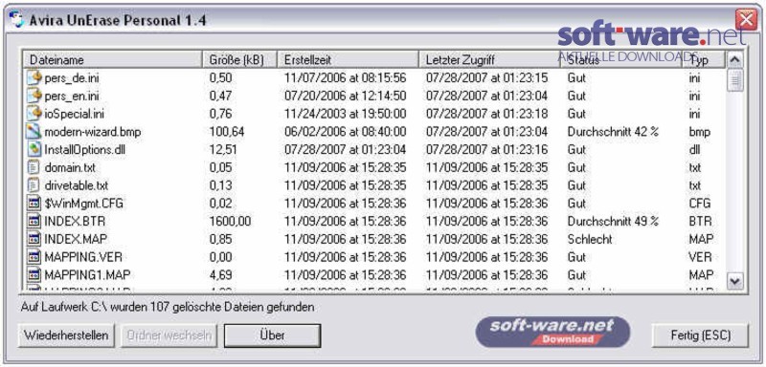Click the size value 4,69

click(x=221, y=275)
